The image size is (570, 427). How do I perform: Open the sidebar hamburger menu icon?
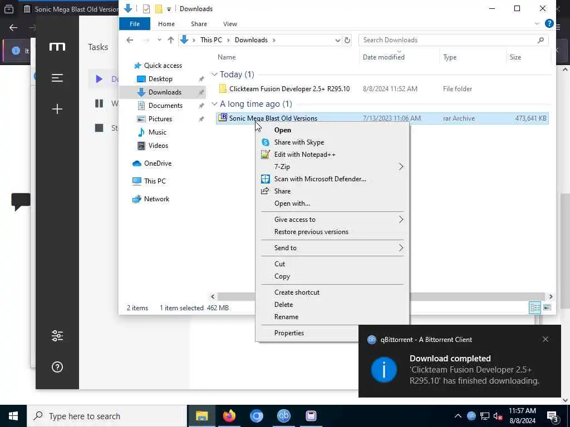(x=57, y=78)
